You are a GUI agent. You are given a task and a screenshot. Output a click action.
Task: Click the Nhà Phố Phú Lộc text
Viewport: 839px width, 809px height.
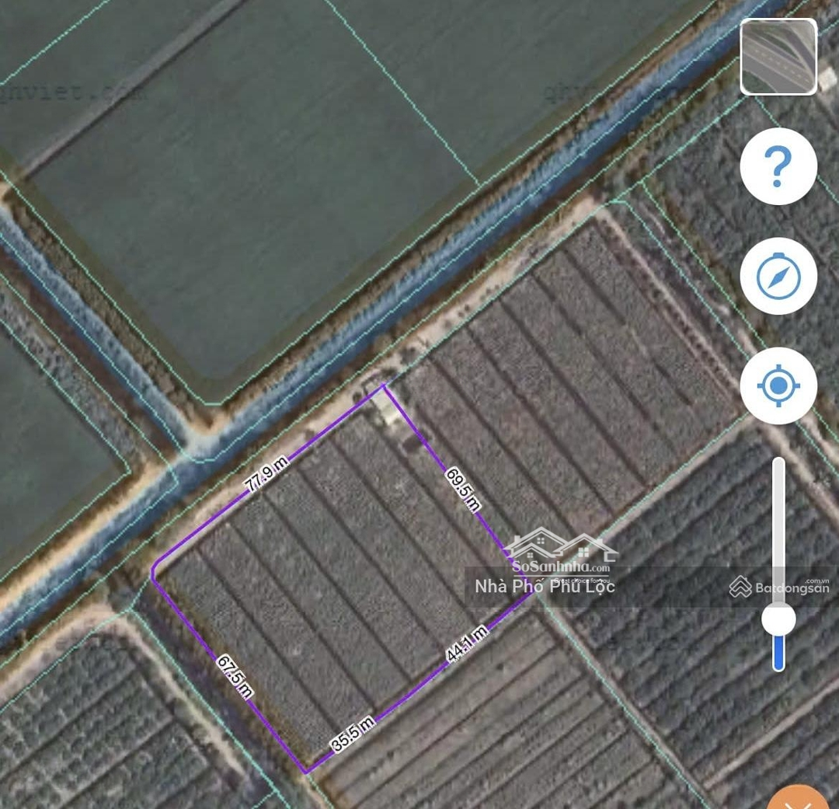(x=545, y=586)
